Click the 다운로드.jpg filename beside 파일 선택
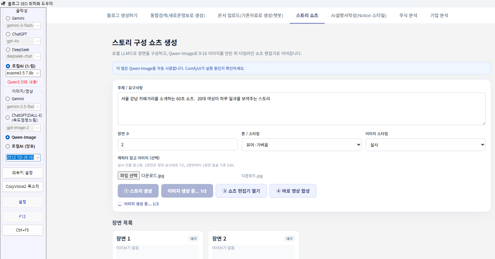Image resolution: width=495 pixels, height=259 pixels. 153,176
